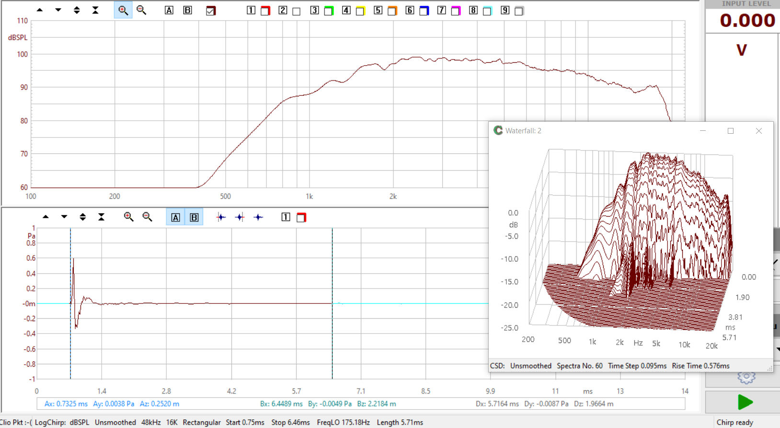
Task: Click the Waterfall: 2 title bar text
Action: point(523,131)
